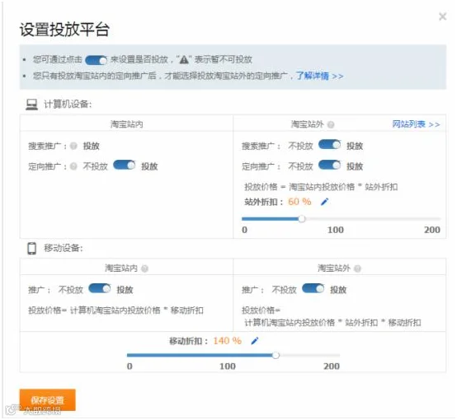Click the 移动折扣 slider handle

(x=276, y=355)
